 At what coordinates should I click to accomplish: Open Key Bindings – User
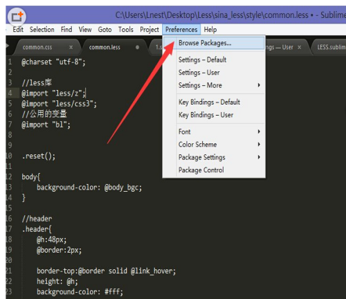tap(214, 115)
